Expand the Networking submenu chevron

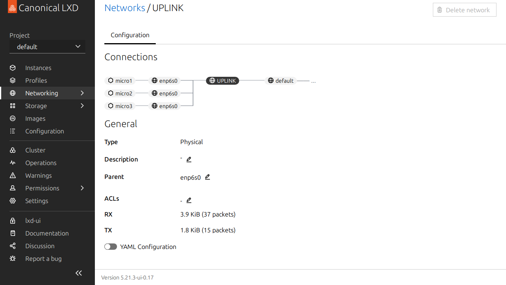tap(82, 93)
